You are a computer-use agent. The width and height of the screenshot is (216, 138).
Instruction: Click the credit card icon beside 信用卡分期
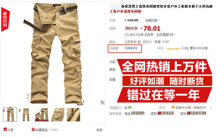tap(173, 107)
